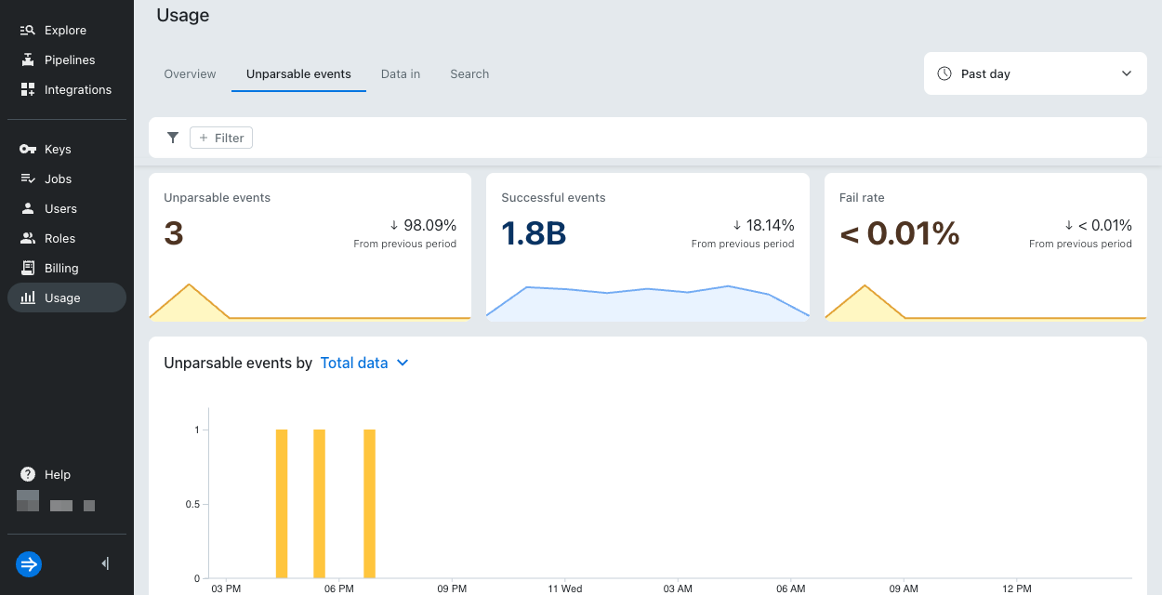Click the funnel filter icon
The image size is (1162, 595).
(173, 138)
